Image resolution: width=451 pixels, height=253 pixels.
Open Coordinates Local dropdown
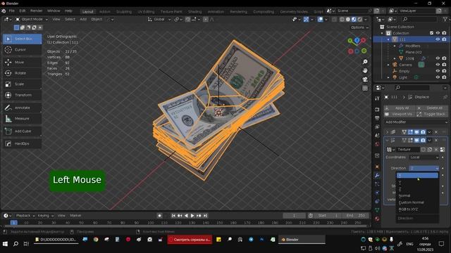point(424,157)
